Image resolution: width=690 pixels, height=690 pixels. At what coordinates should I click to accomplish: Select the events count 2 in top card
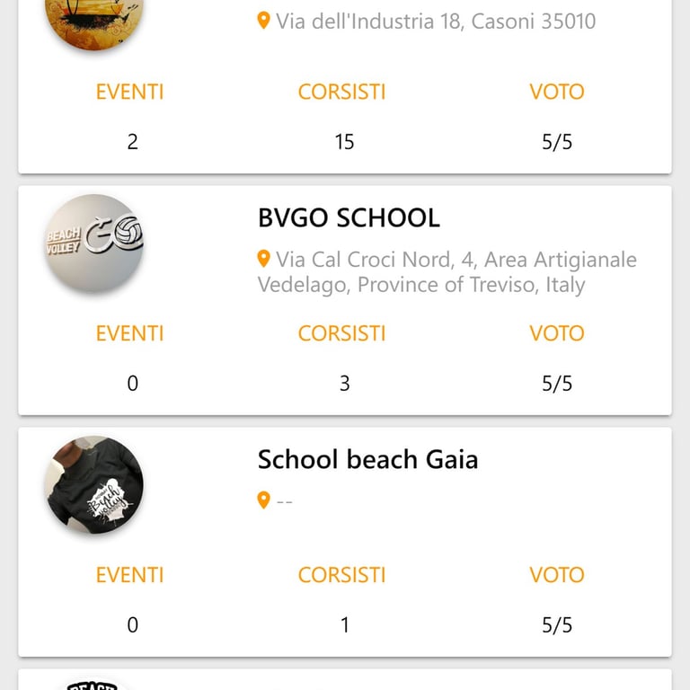tap(132, 142)
